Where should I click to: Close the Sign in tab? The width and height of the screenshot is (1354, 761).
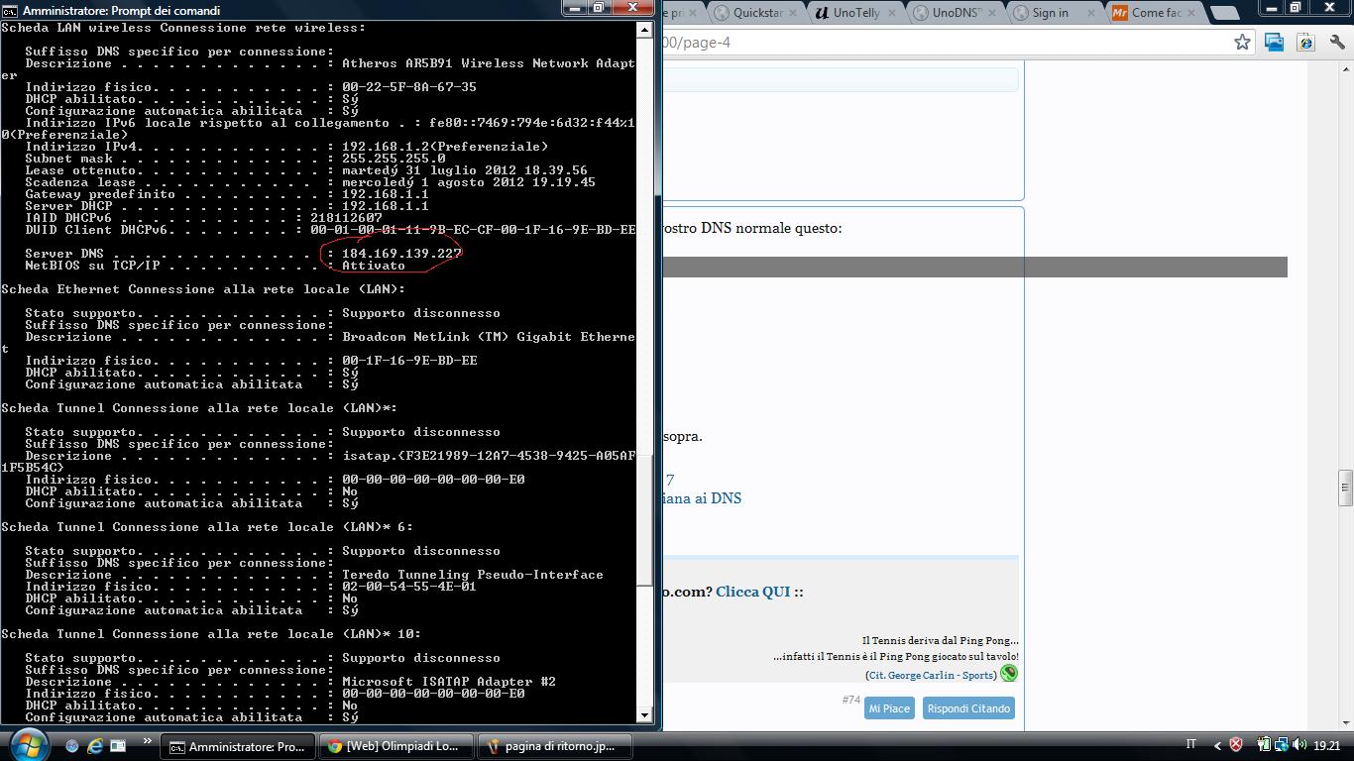point(1091,13)
